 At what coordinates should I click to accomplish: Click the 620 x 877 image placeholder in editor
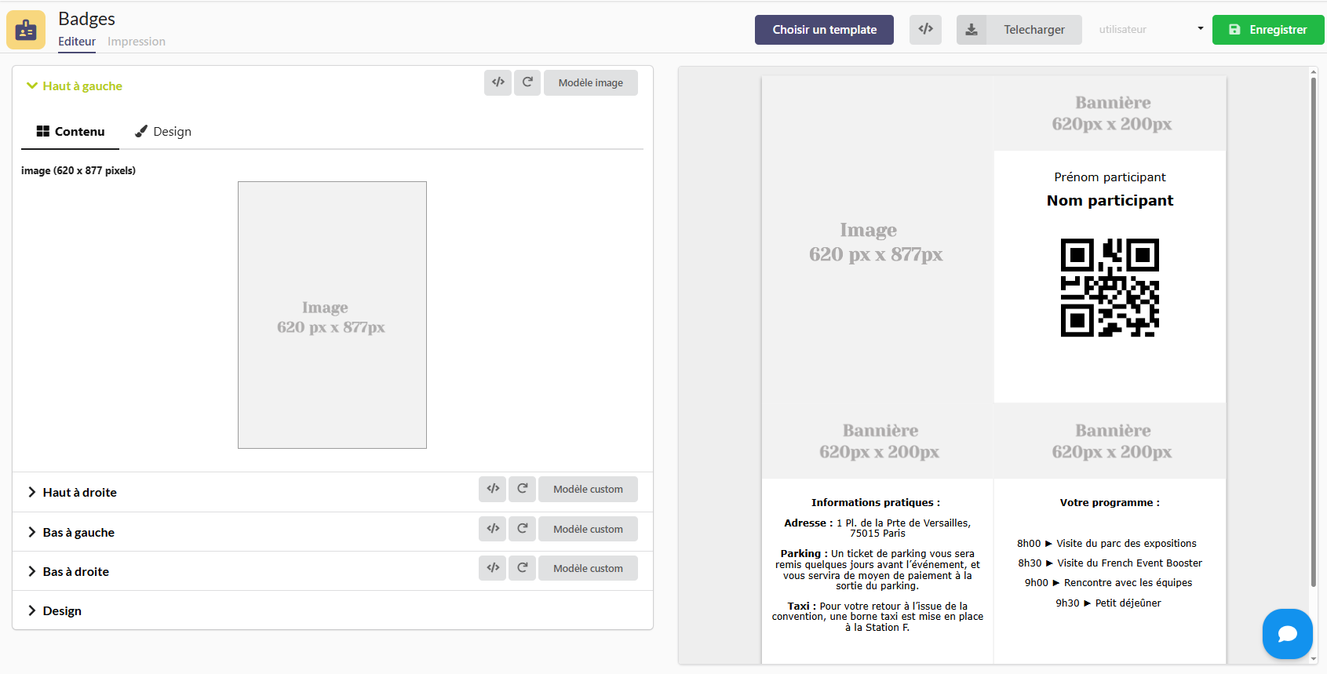pyautogui.click(x=332, y=315)
